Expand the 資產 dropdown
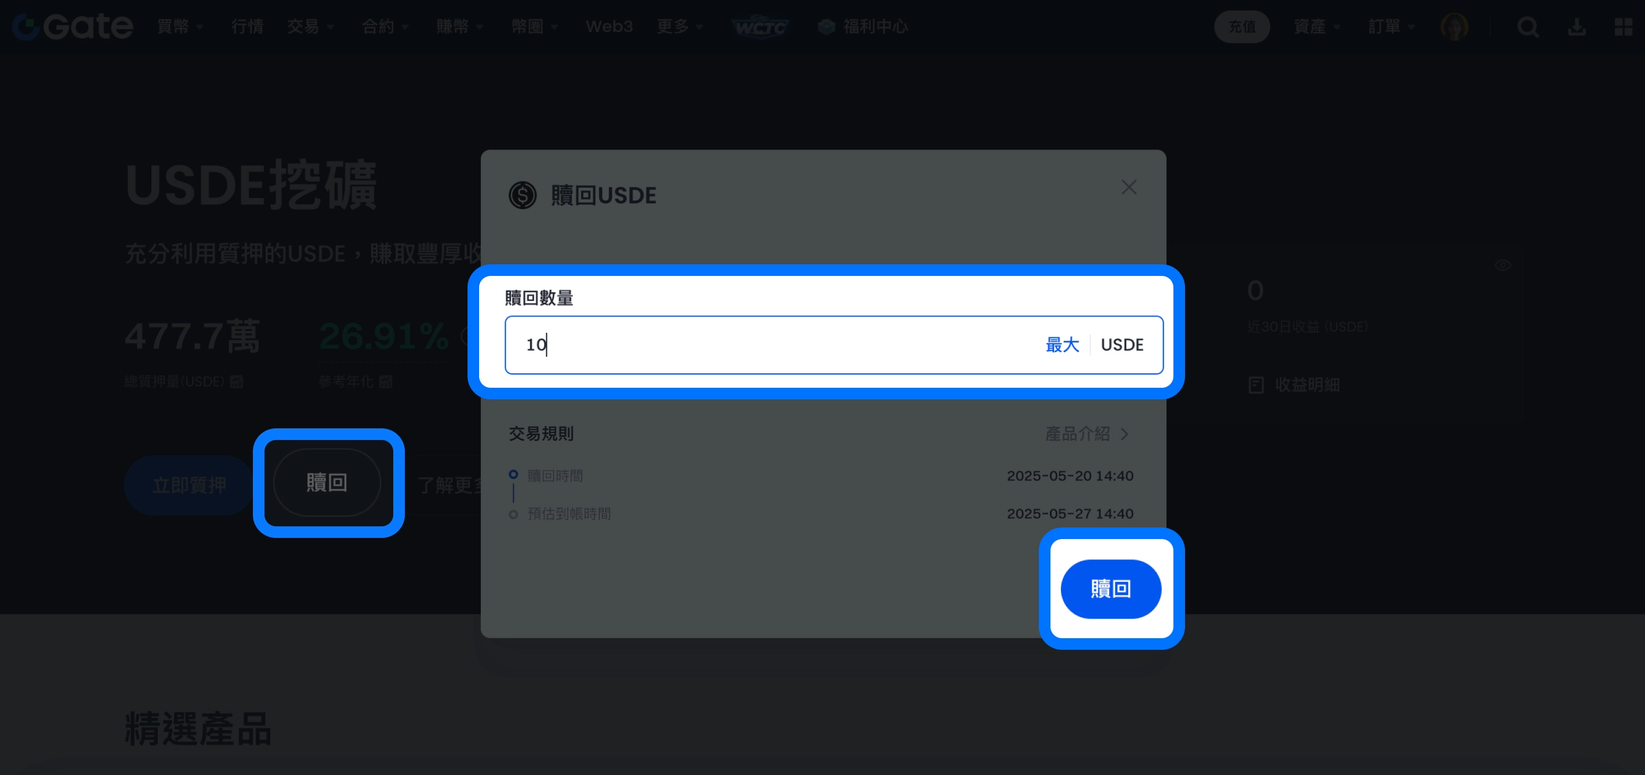The height and width of the screenshot is (775, 1645). (1317, 27)
